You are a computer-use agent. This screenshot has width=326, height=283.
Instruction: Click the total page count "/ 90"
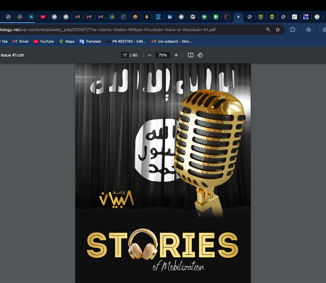[x=134, y=55]
